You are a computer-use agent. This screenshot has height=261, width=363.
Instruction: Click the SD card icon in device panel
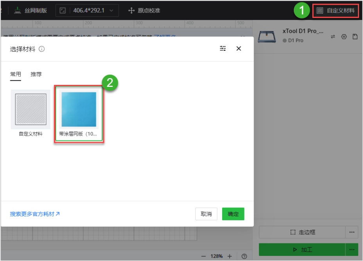355,37
